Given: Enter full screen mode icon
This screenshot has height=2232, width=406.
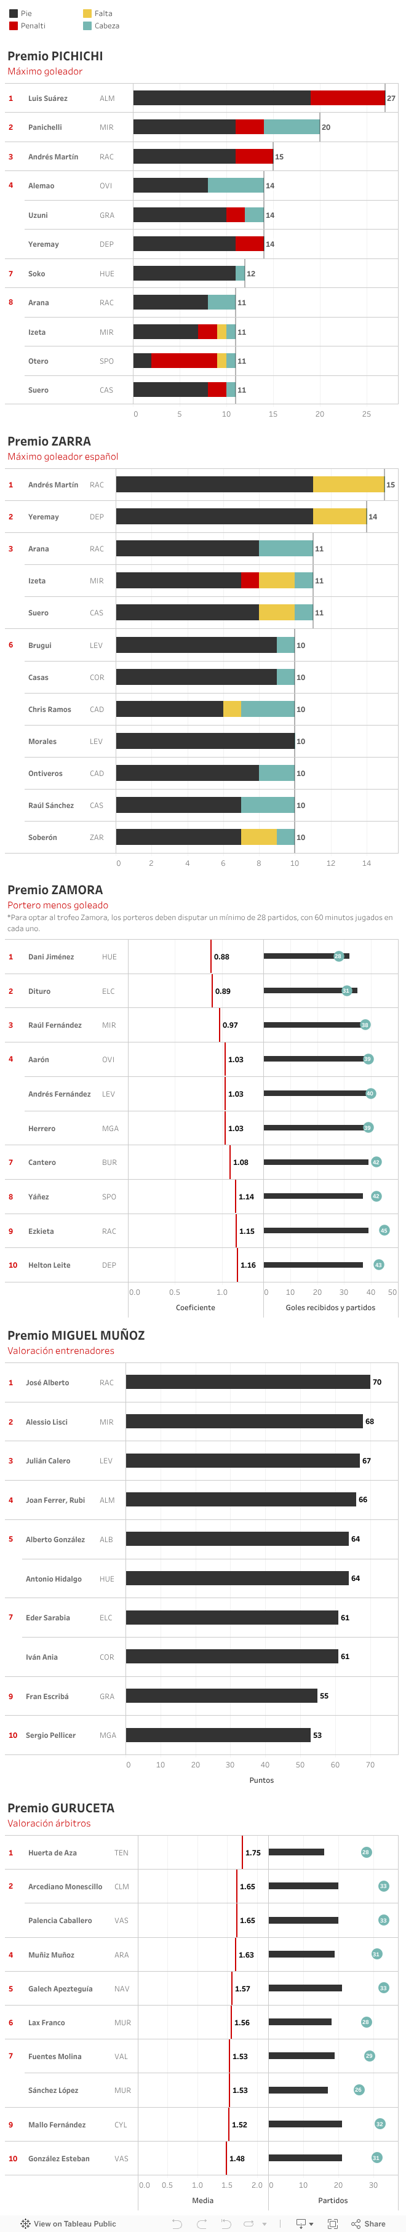Looking at the screenshot, I should tap(332, 2223).
